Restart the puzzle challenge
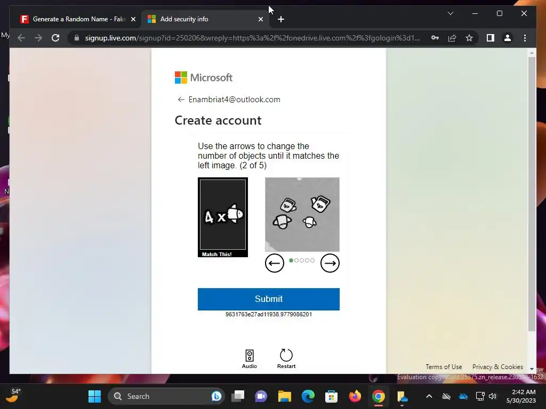546x409 pixels. coord(286,359)
